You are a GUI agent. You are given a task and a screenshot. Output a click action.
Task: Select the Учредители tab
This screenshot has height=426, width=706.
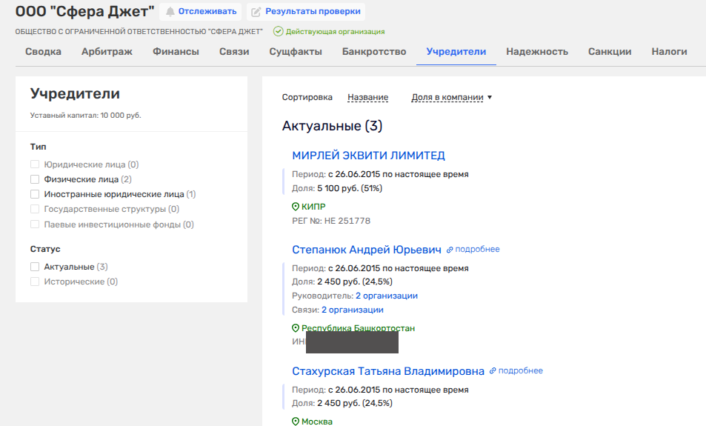456,52
